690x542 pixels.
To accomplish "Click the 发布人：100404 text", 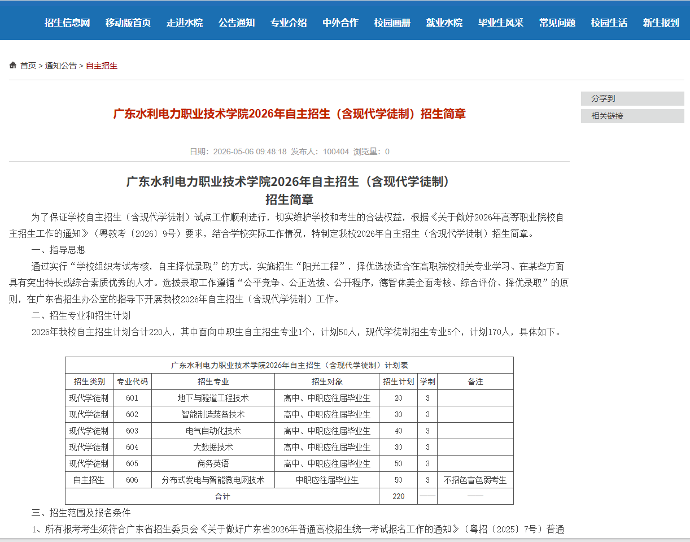I will pos(320,151).
